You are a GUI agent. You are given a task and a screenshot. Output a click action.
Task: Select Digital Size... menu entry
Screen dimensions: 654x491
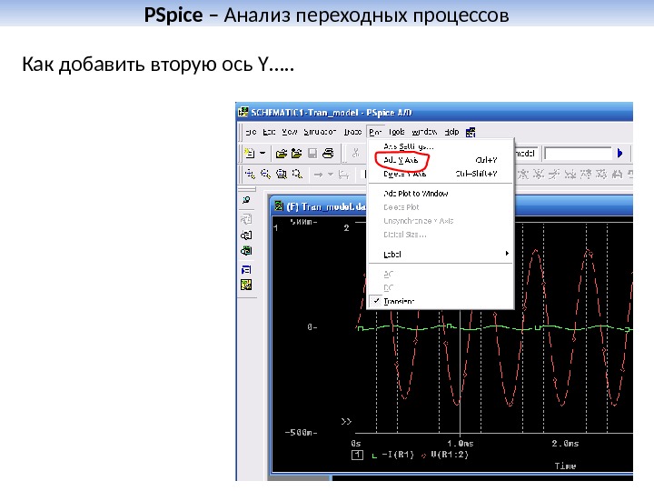[440, 235]
